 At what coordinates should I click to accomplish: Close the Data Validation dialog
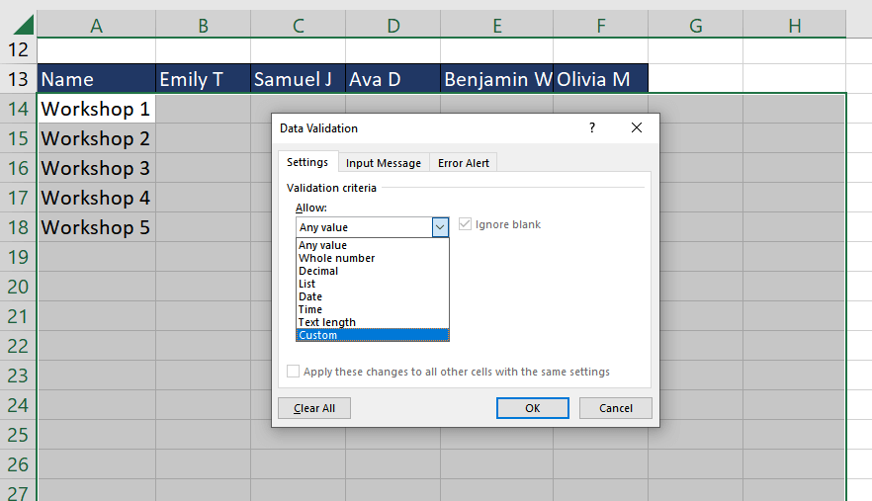coord(637,127)
